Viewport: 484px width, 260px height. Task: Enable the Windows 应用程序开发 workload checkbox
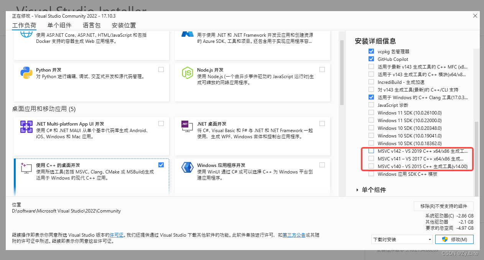click(322, 165)
